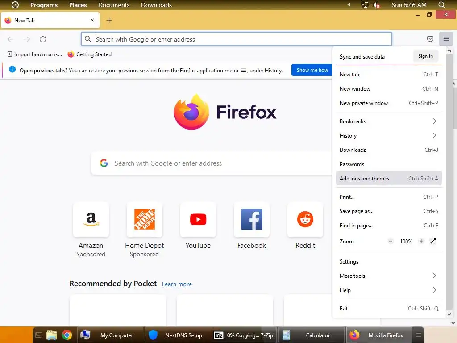Go forward with the forward arrow
This screenshot has width=457, height=343.
click(x=27, y=39)
